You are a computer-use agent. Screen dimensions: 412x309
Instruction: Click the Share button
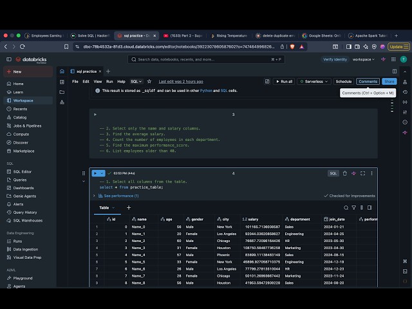click(389, 82)
